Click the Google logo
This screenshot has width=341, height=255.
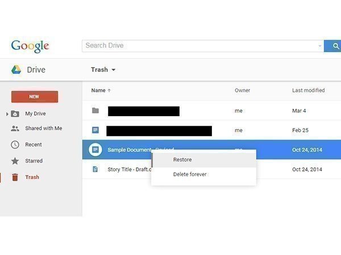click(x=30, y=46)
